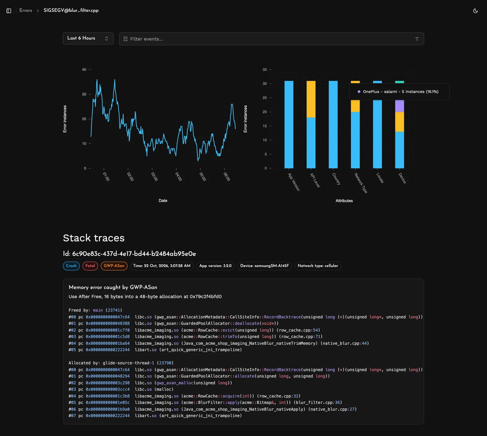487x436 pixels.
Task: Click the 06:00 peak on line chart
Action: tap(232, 105)
